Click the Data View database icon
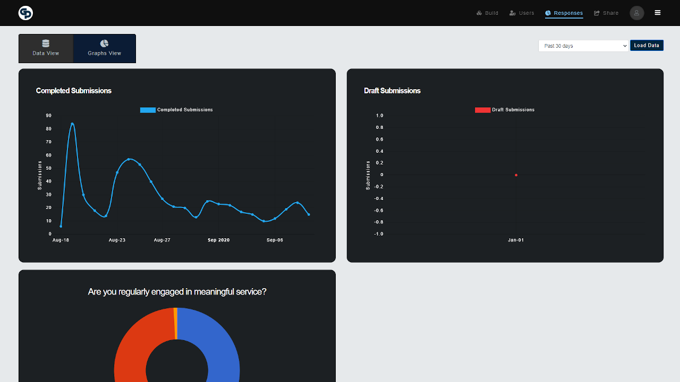 pos(46,44)
